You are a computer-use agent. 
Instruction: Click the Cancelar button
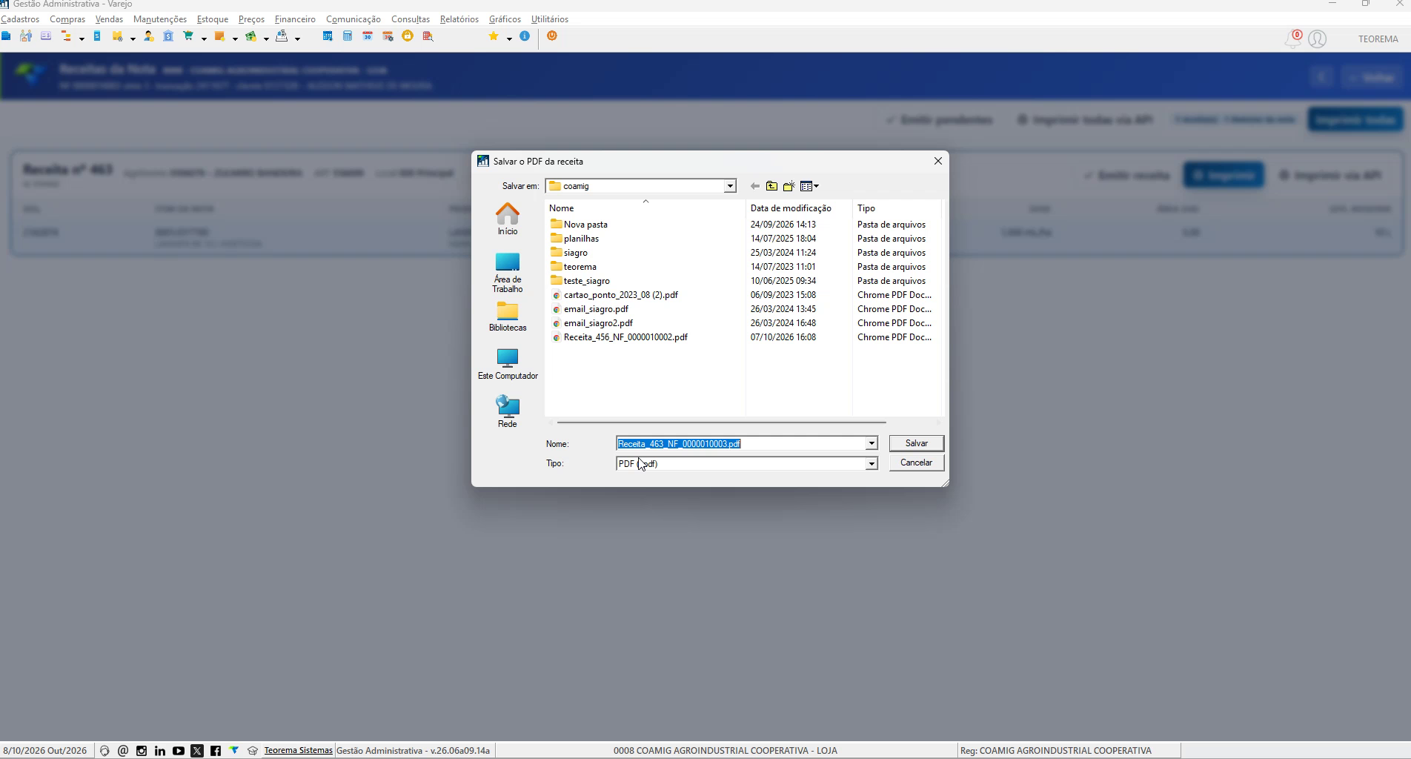click(x=917, y=463)
